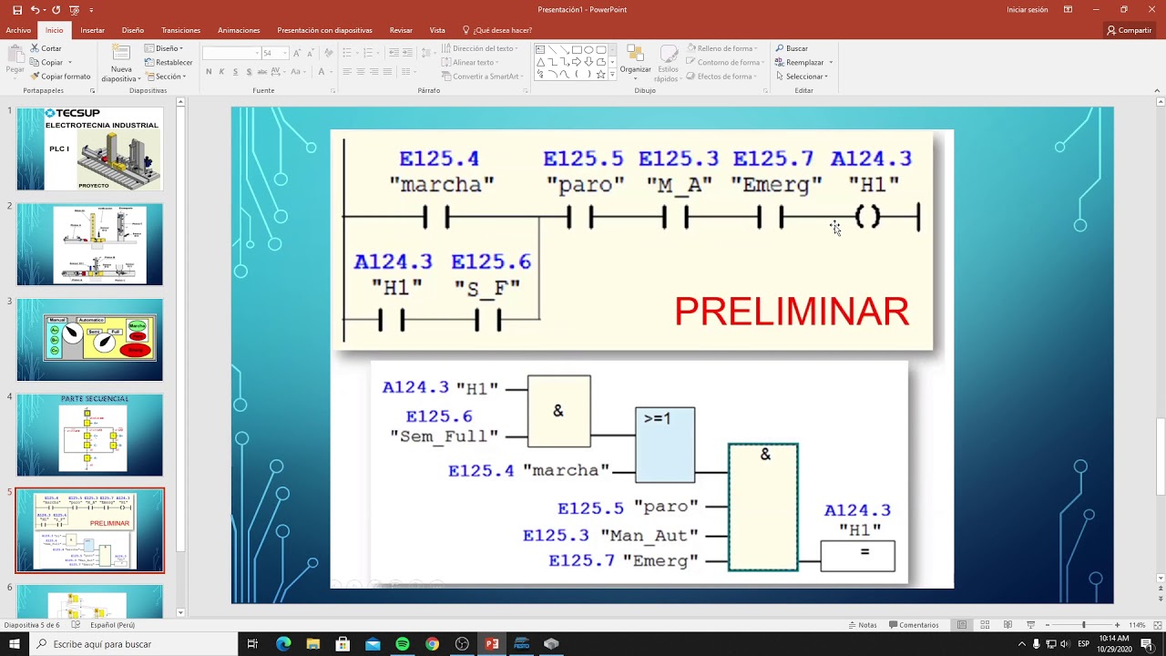Click the Organizar arrange button

pos(635,62)
